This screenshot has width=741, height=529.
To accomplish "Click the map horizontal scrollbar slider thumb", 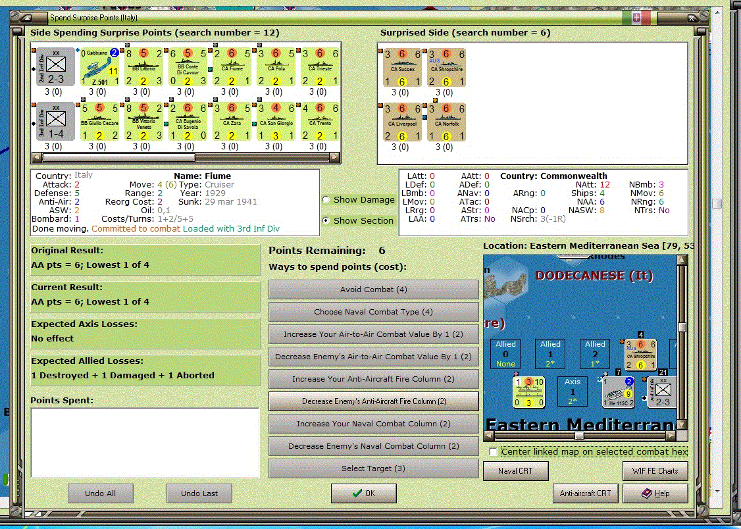I will coord(579,436).
